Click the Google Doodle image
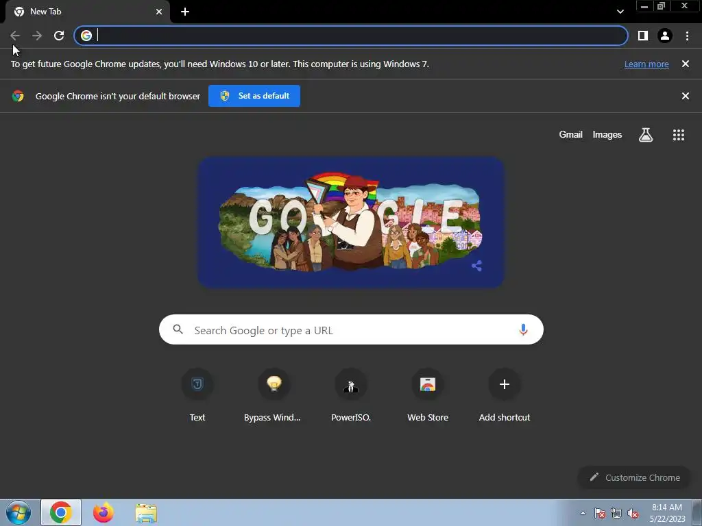 (351, 223)
